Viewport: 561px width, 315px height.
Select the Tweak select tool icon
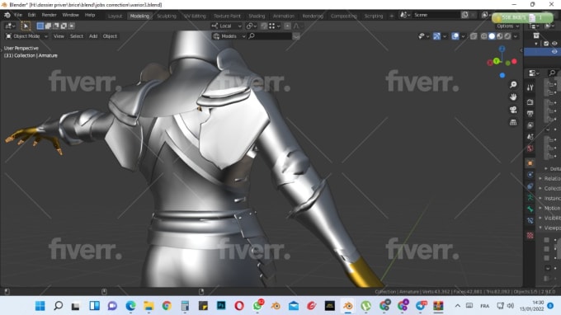[26, 26]
